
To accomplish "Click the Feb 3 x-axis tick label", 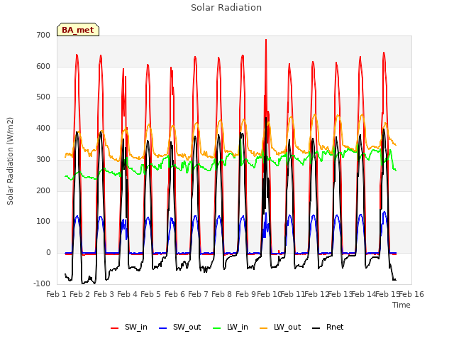I will click(104, 294).
